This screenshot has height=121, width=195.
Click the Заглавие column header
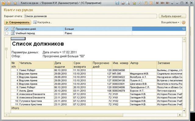(x=169, y=65)
